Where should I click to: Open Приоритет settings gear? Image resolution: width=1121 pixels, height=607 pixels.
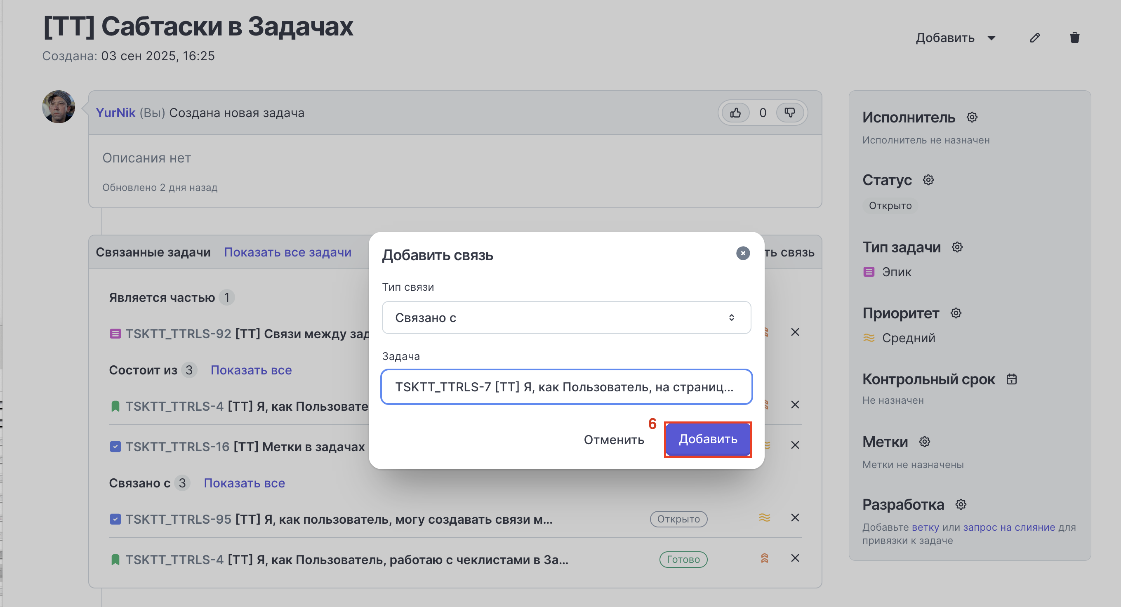(956, 313)
